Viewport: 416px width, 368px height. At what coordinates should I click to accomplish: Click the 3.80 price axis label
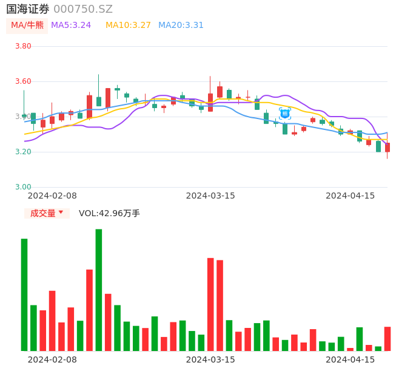tap(23, 46)
